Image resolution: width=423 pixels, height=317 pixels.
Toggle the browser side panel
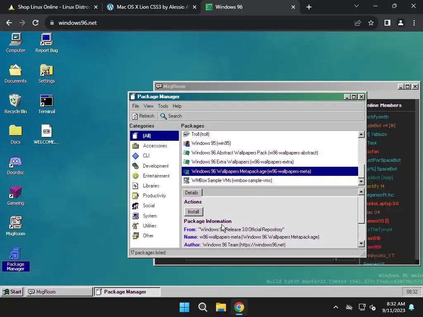coord(387,23)
